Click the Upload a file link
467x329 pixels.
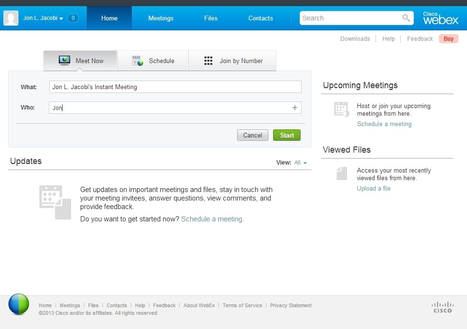click(373, 188)
